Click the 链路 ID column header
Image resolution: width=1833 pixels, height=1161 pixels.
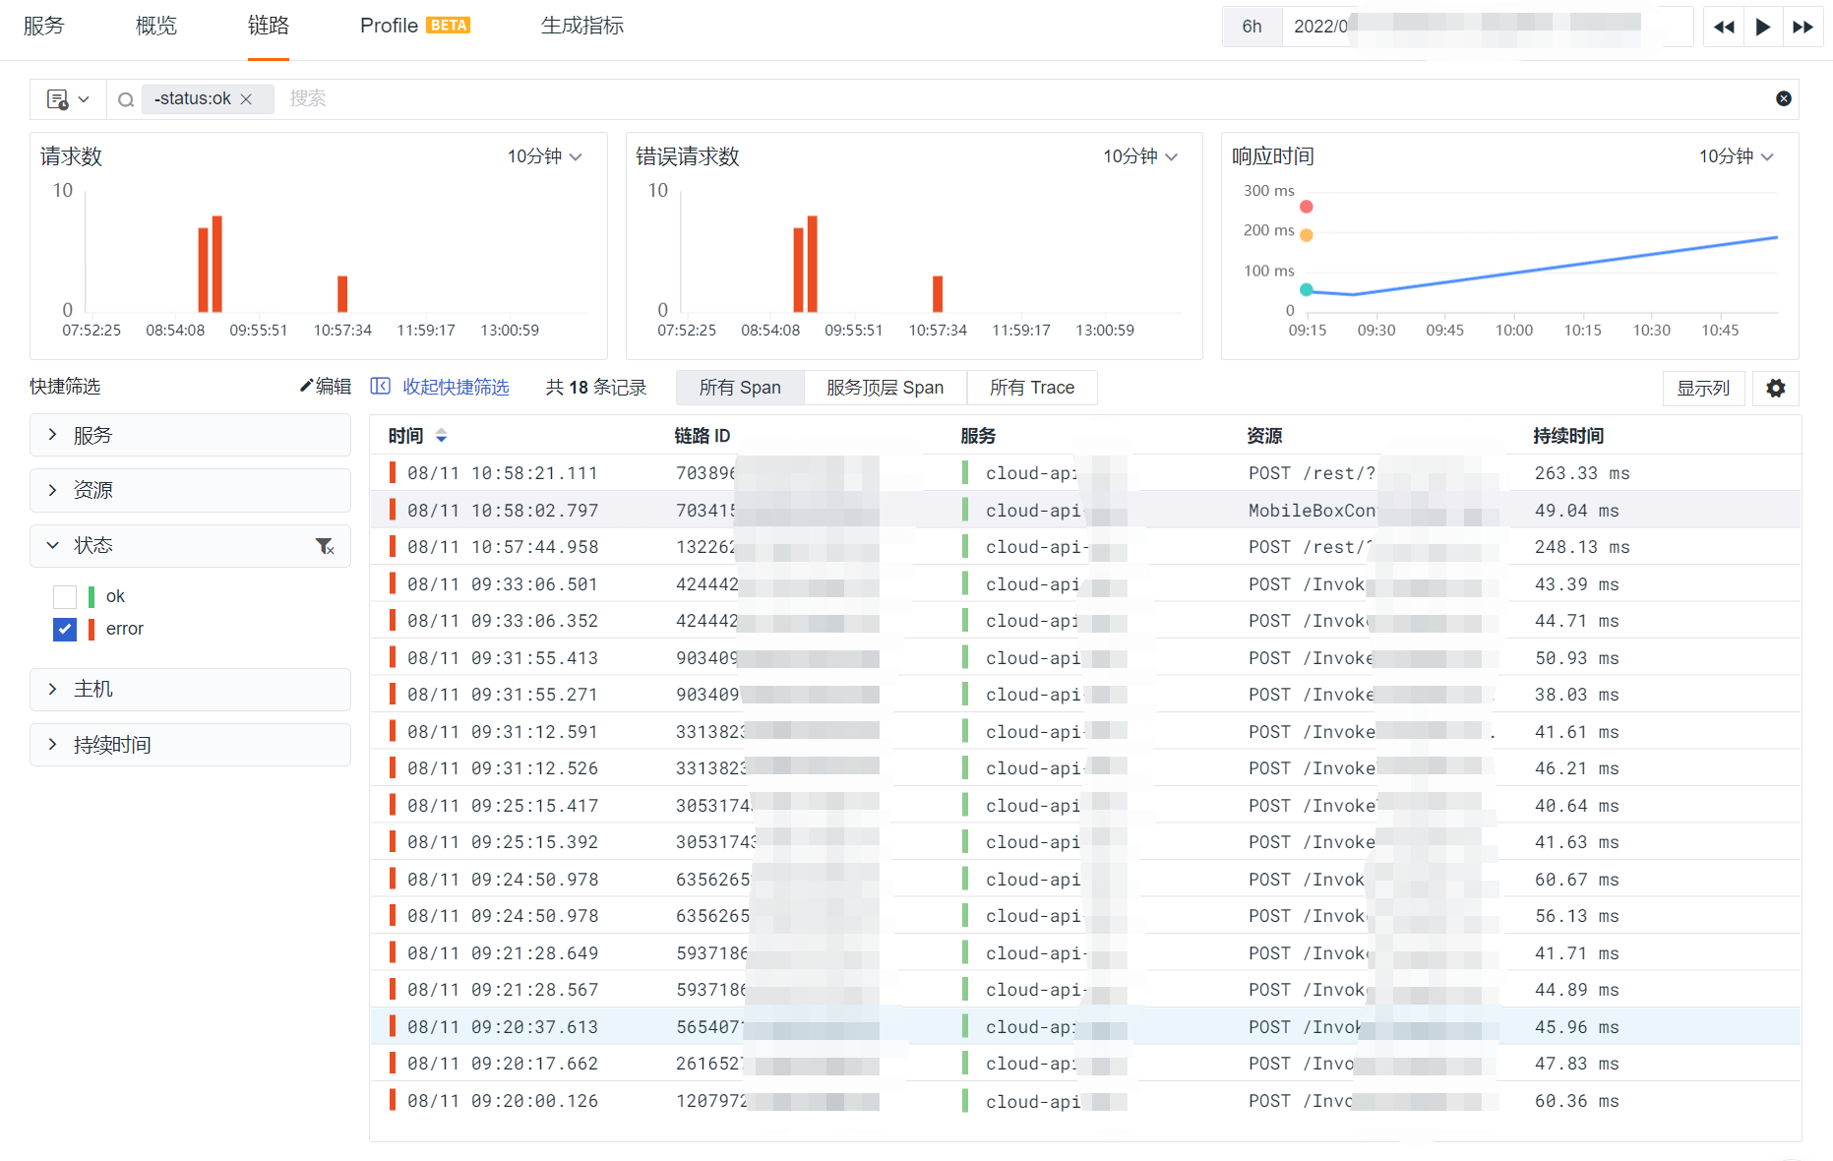click(x=702, y=436)
